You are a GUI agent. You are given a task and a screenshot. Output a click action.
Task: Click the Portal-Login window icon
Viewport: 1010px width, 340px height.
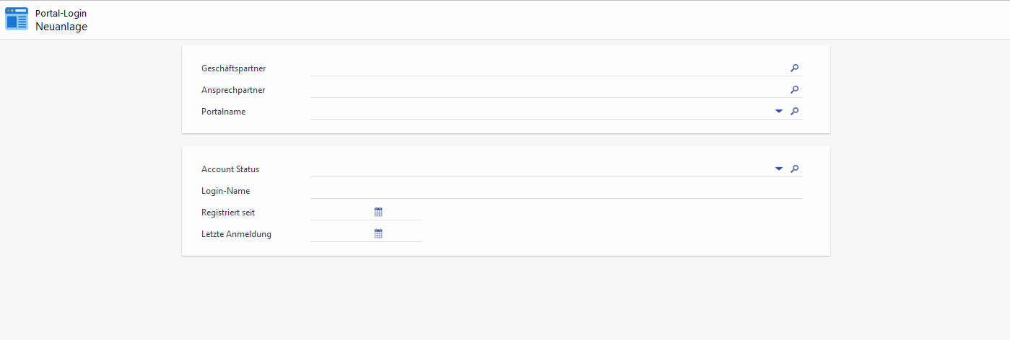click(x=17, y=19)
